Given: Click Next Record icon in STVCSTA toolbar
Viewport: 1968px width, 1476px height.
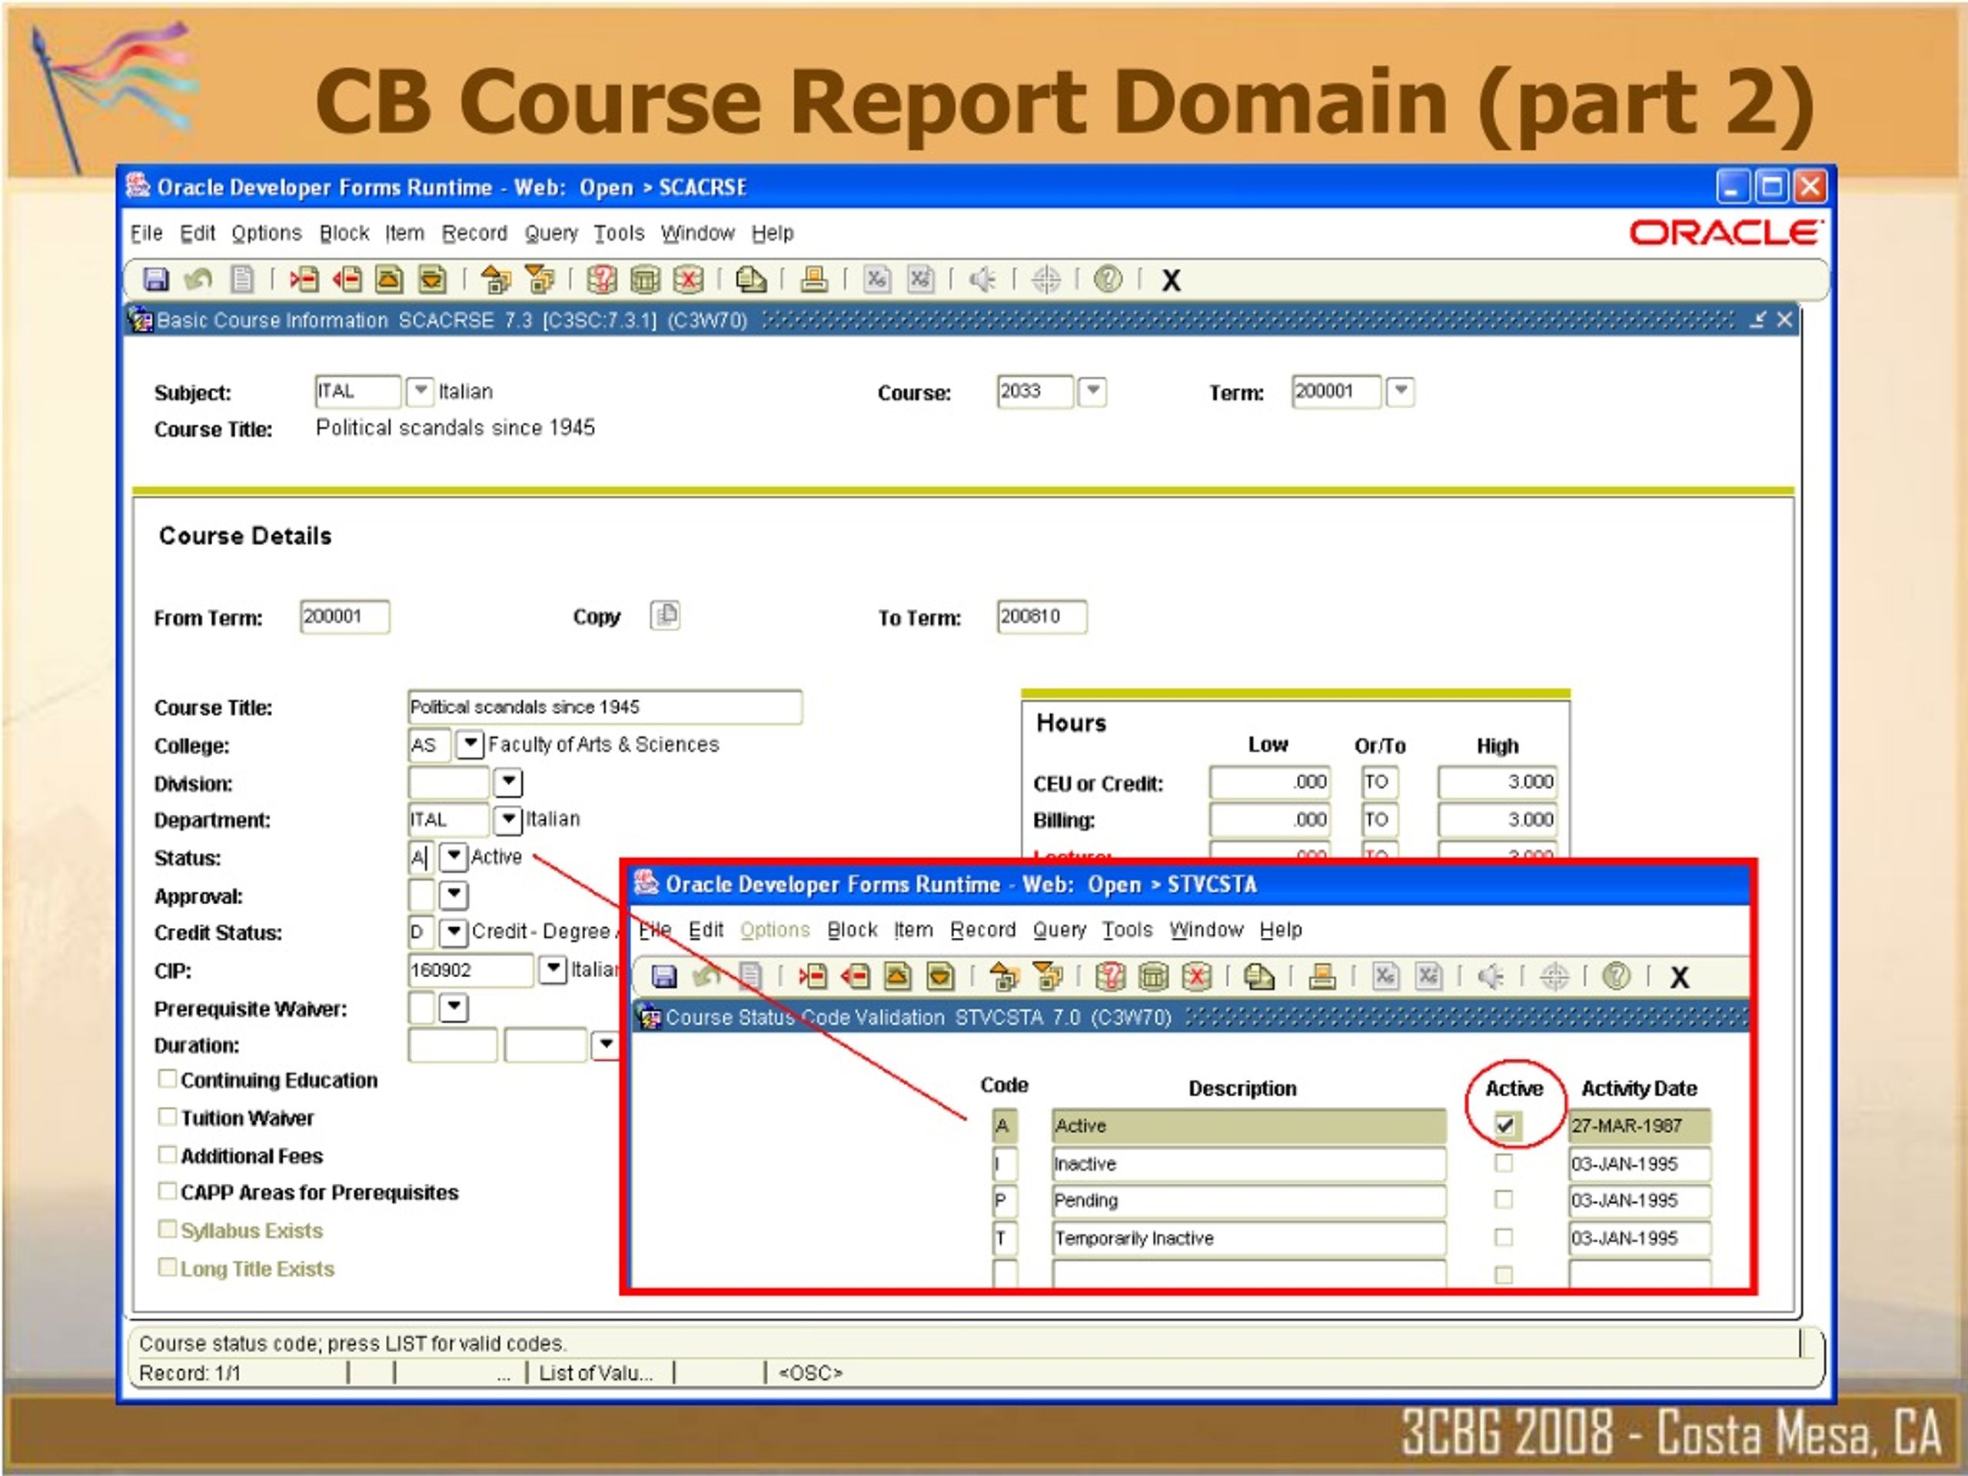Looking at the screenshot, I should pyautogui.click(x=940, y=976).
